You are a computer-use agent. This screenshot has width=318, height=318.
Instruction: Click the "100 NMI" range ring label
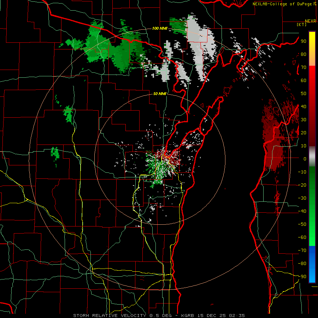coord(160,28)
